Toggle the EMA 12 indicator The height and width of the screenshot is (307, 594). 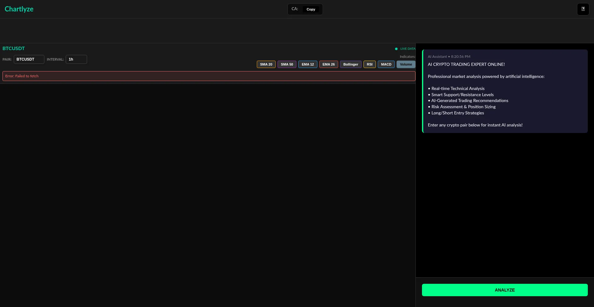tap(308, 64)
